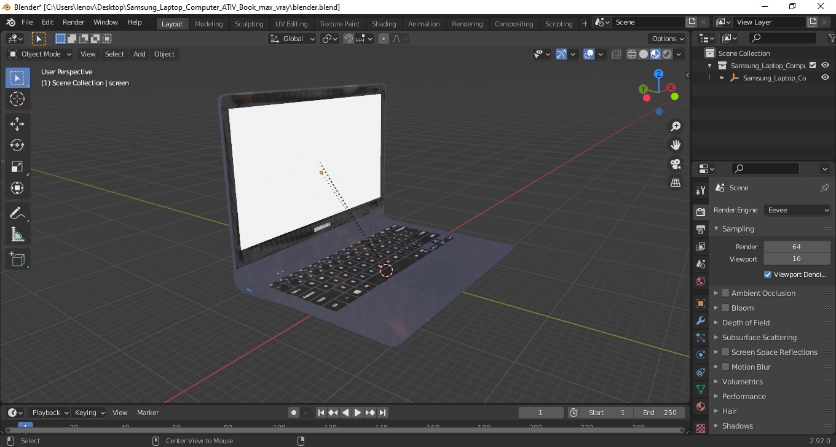Switch to the UV Editing workspace tab
The image size is (836, 447).
(x=291, y=24)
